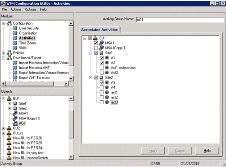Click the Activities module icon
The image size is (226, 167).
15,38
